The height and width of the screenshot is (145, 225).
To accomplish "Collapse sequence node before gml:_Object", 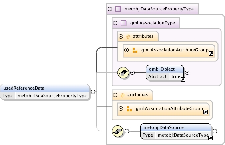I will [x=132, y=72].
